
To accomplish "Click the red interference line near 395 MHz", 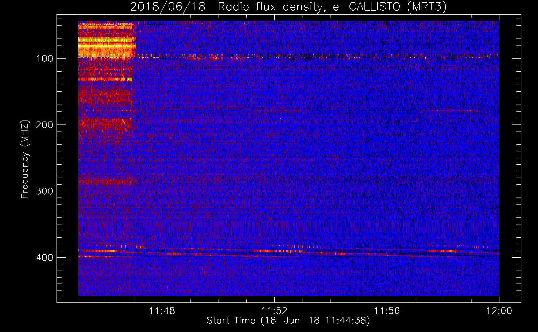I will [289, 253].
